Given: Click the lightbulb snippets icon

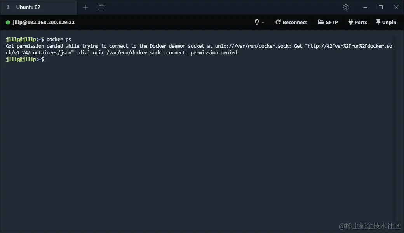Looking at the screenshot, I should tap(257, 22).
